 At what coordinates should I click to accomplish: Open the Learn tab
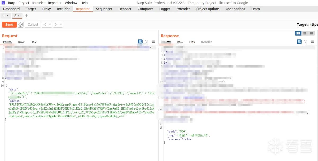coord(255,9)
